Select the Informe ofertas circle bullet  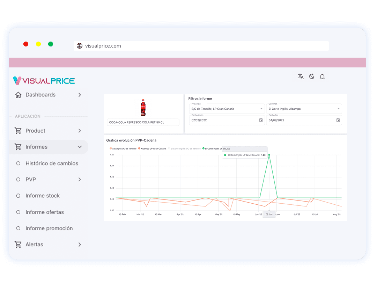(18, 212)
